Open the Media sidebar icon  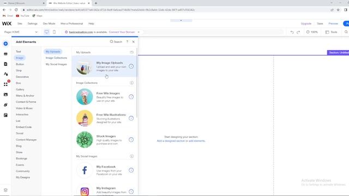(x=5, y=94)
